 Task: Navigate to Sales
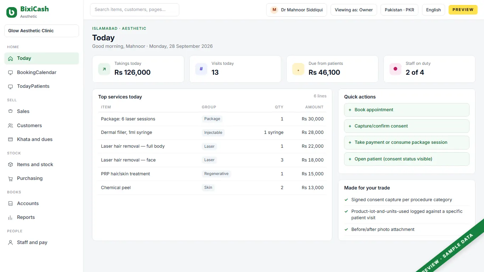coord(41,112)
